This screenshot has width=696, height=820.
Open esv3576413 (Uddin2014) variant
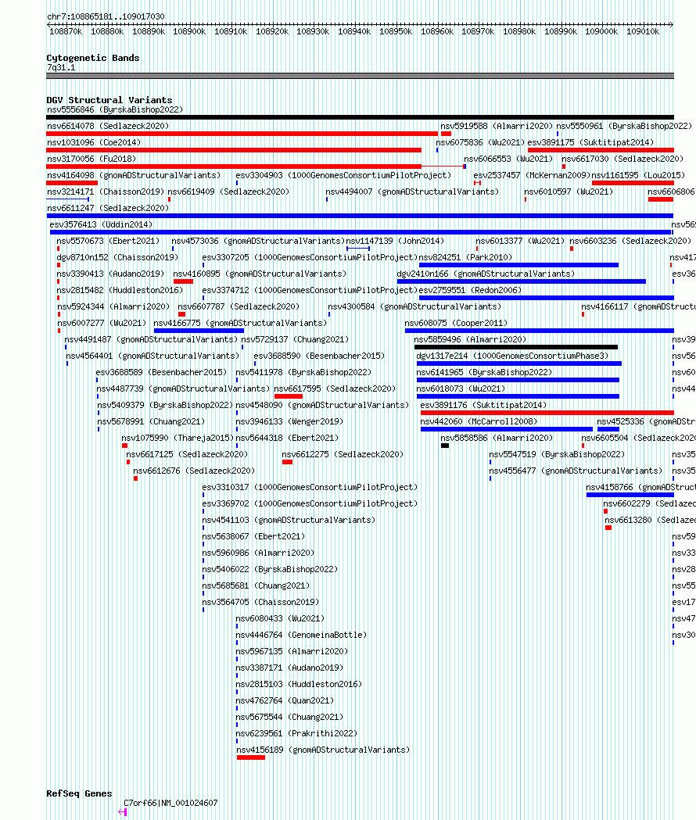click(x=101, y=224)
